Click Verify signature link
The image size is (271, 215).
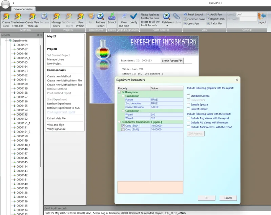56,129
